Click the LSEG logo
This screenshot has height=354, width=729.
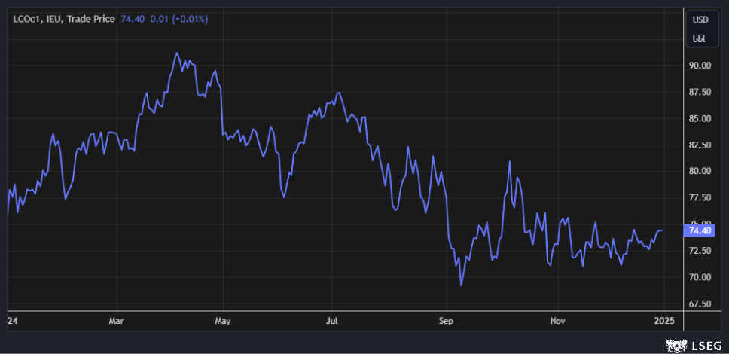click(x=694, y=346)
